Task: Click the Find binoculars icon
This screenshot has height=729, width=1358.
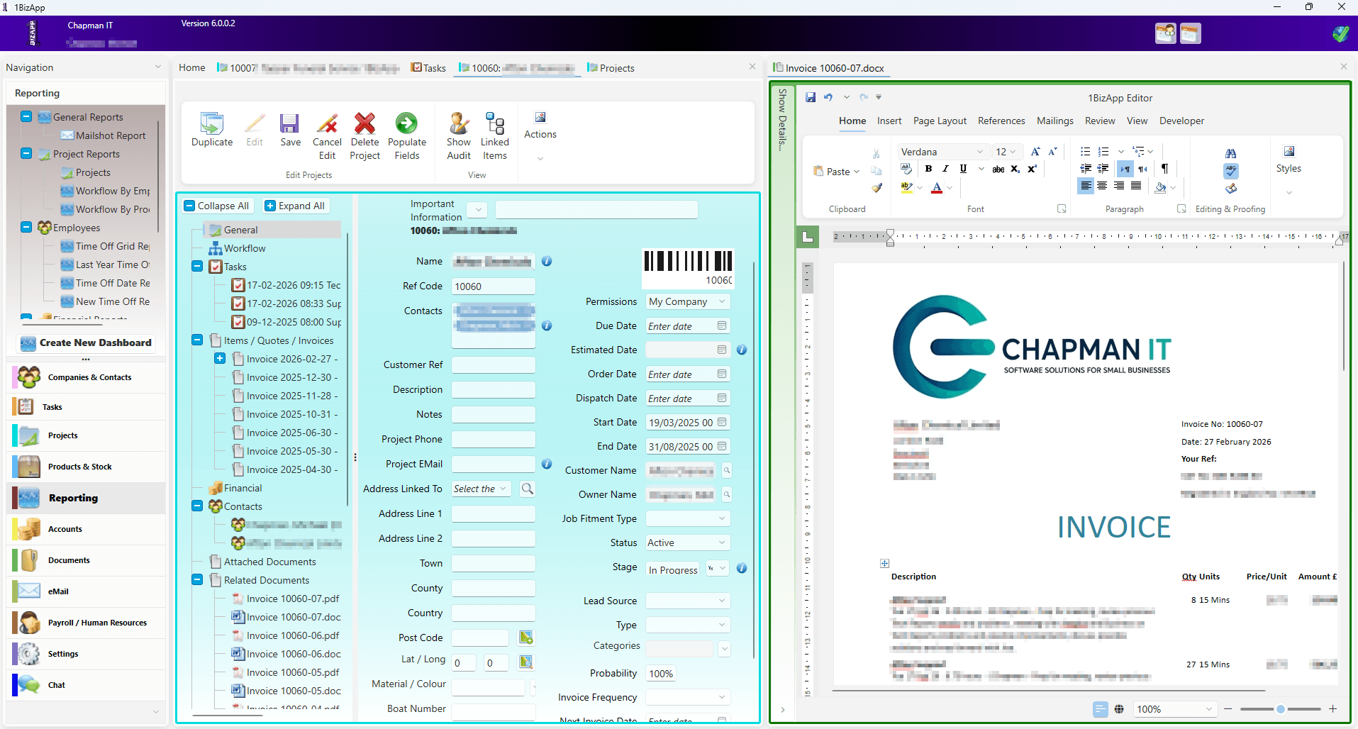Action: pos(1230,153)
